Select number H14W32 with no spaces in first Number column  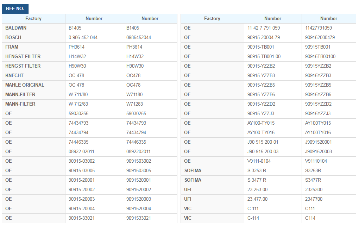click(x=77, y=57)
